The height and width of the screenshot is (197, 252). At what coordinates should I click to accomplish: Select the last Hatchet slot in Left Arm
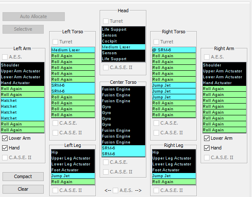coord(22,118)
